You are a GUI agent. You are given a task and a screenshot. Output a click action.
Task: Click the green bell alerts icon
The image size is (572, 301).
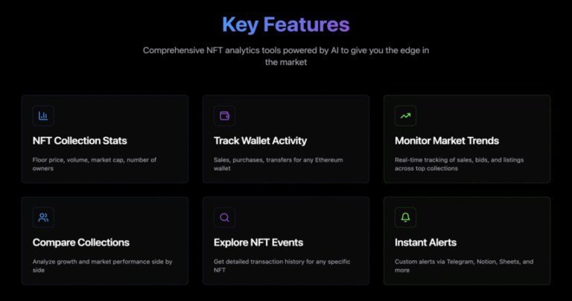pyautogui.click(x=406, y=218)
